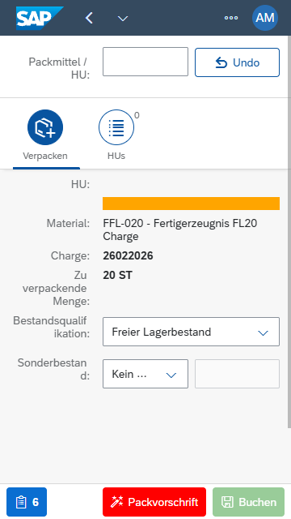
Task: Click the empty field beside Sonderbestand dropdown
Action: pos(237,374)
